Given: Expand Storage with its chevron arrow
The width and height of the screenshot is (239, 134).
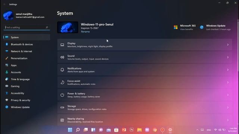Looking at the screenshot, I should point(228,108).
